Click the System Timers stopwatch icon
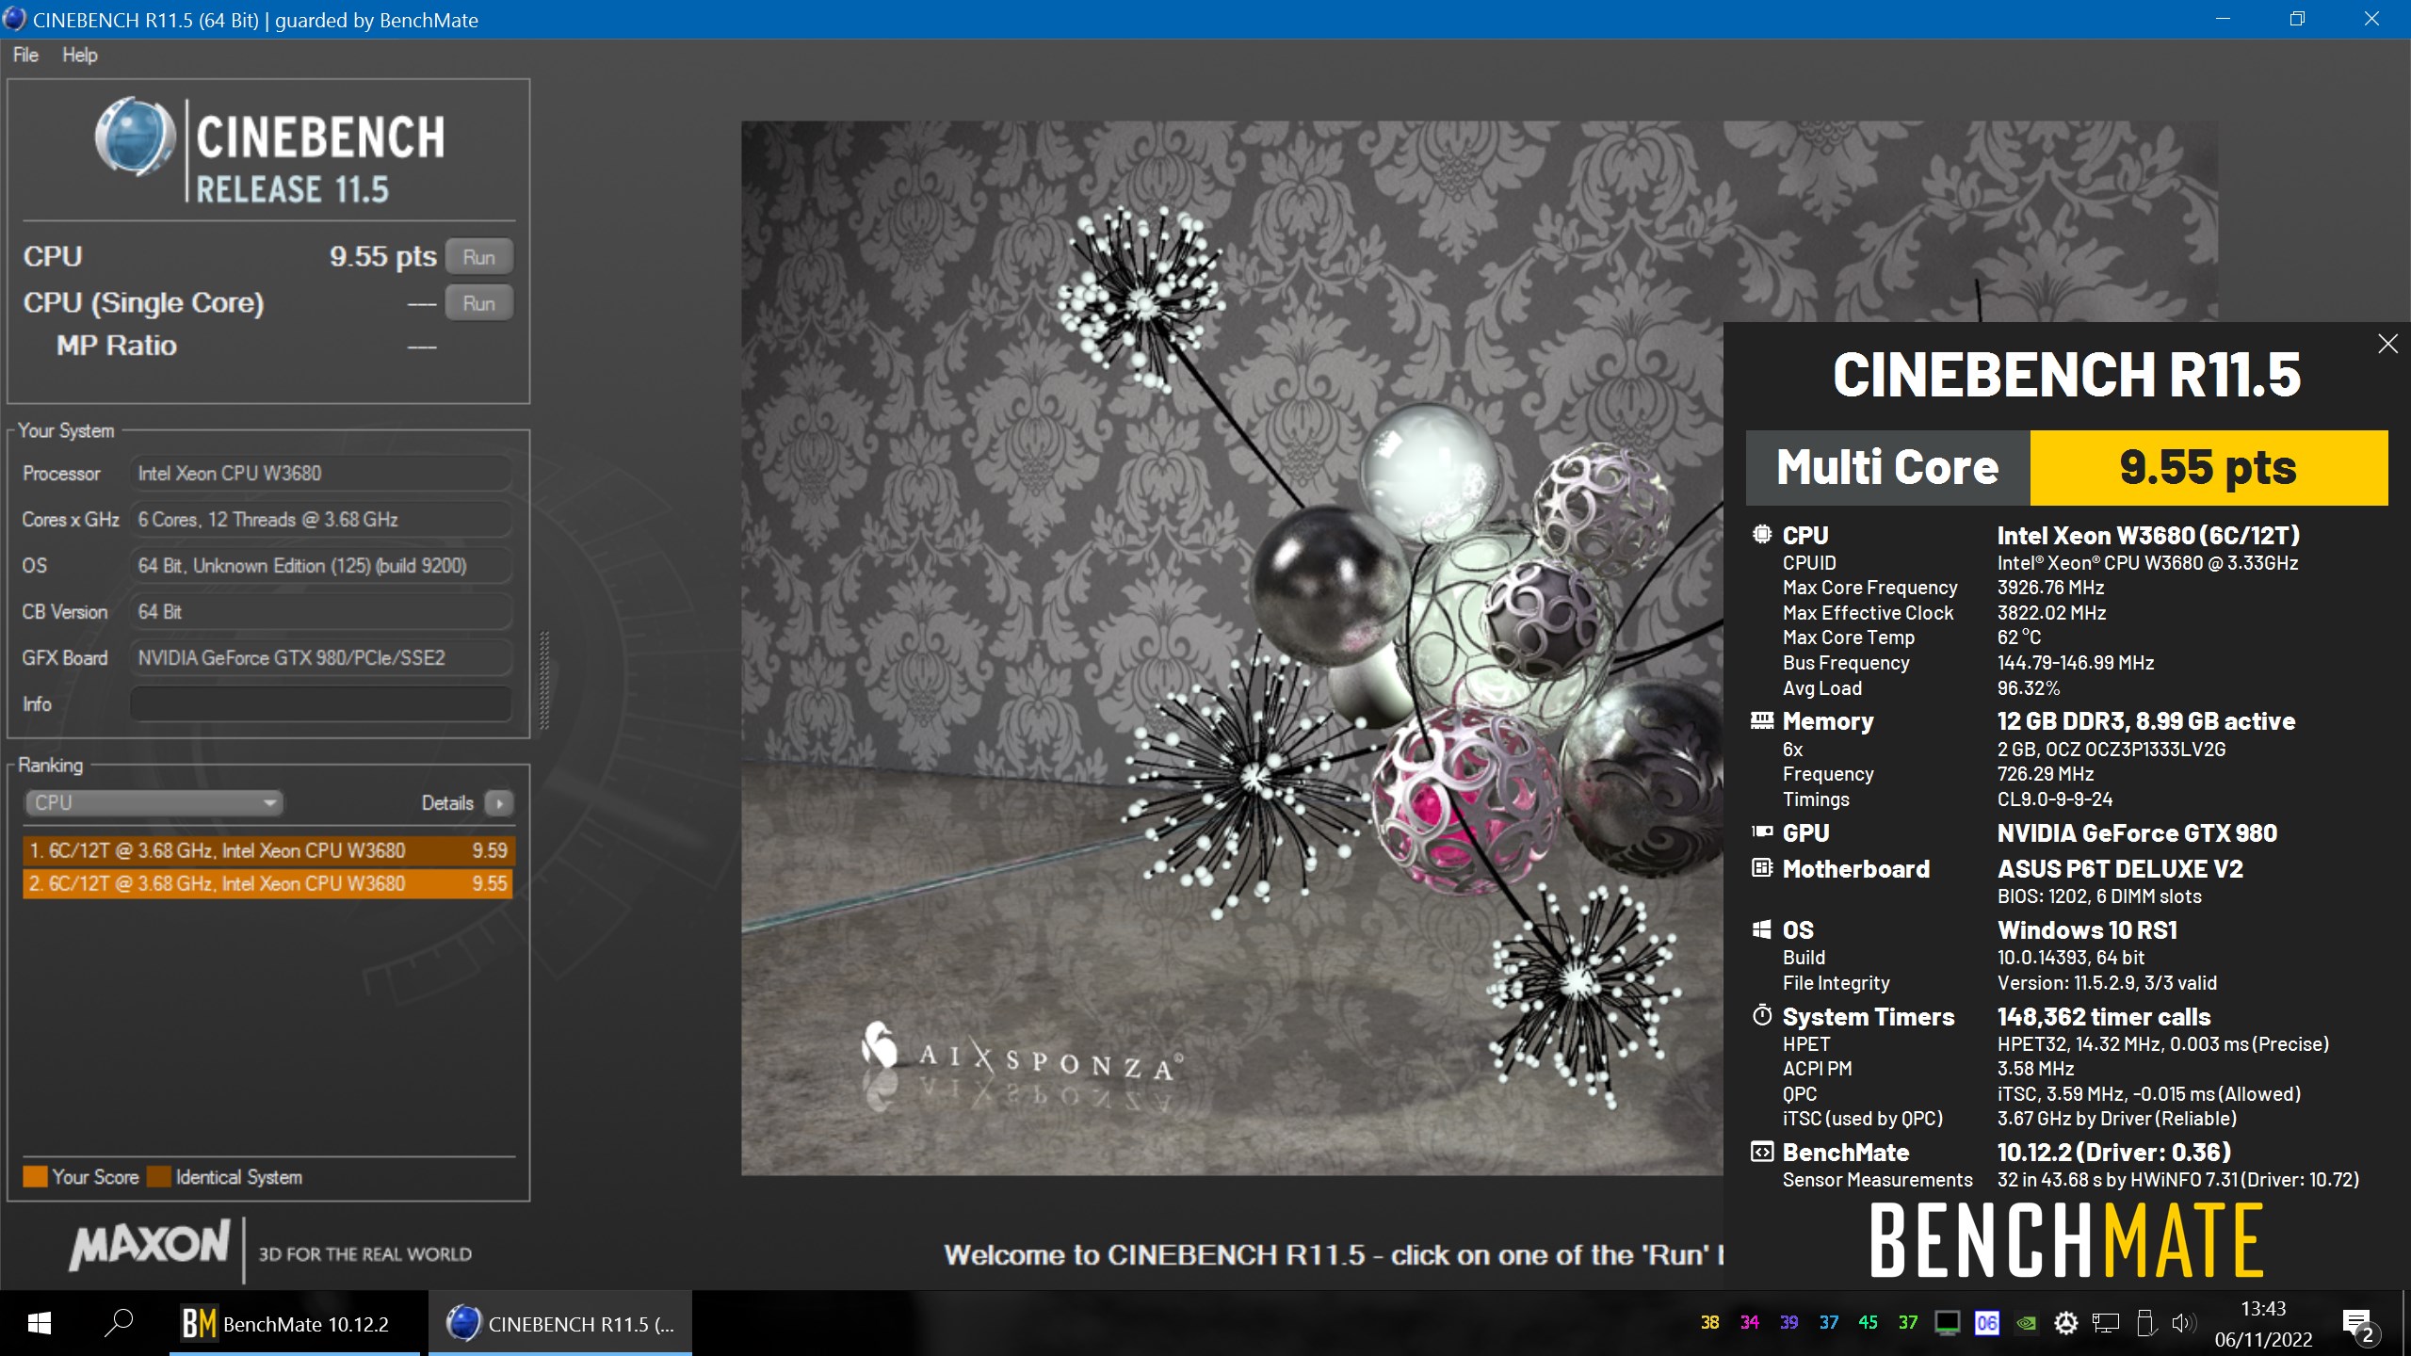 pos(1761,1015)
